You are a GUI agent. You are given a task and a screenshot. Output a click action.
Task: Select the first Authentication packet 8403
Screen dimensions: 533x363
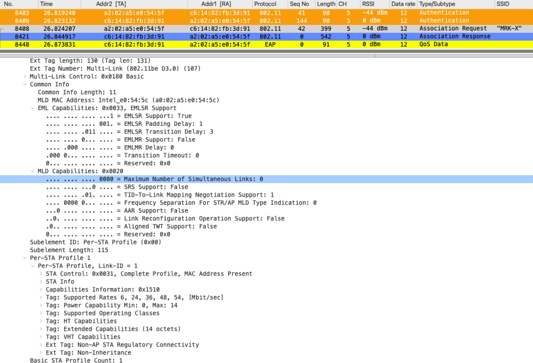point(208,12)
